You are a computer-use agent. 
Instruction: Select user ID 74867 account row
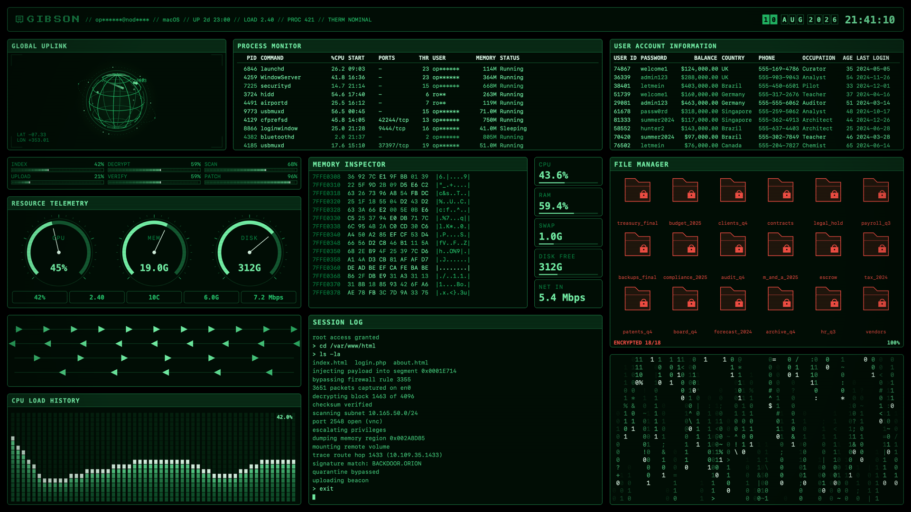coord(756,69)
